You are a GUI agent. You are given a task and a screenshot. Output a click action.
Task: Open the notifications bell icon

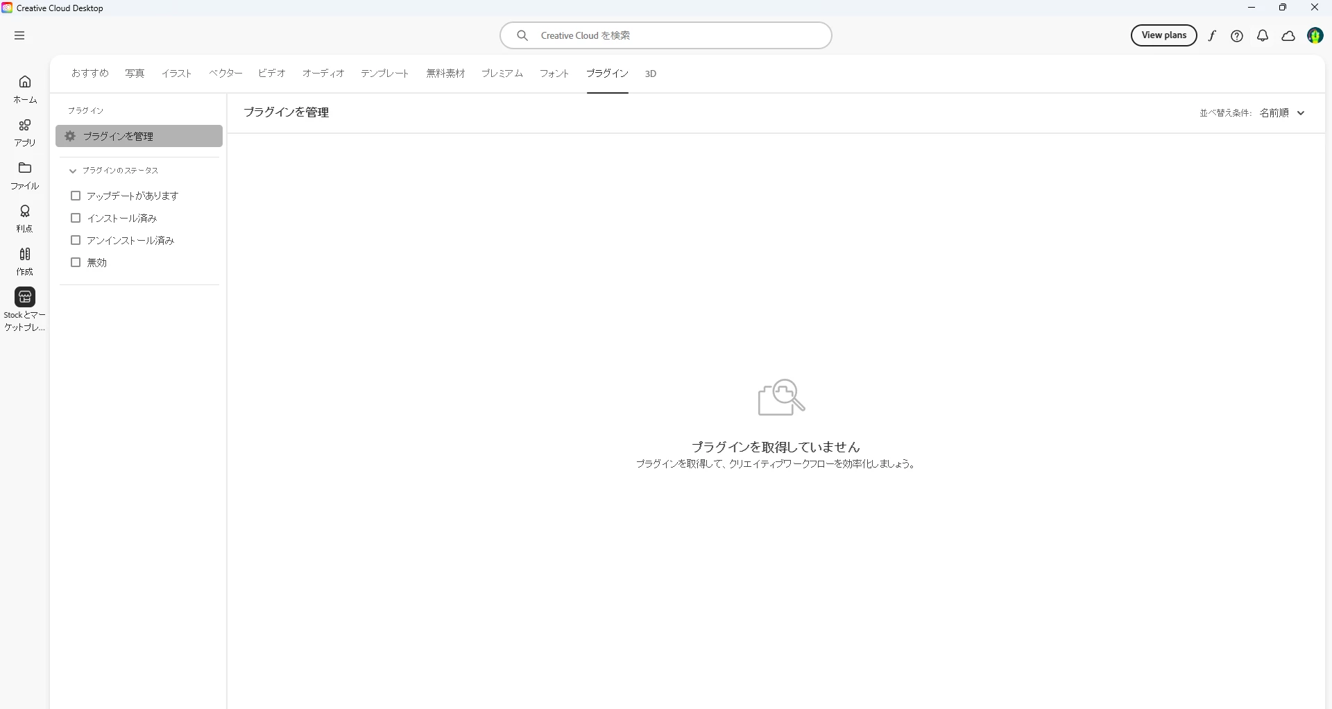pyautogui.click(x=1263, y=36)
